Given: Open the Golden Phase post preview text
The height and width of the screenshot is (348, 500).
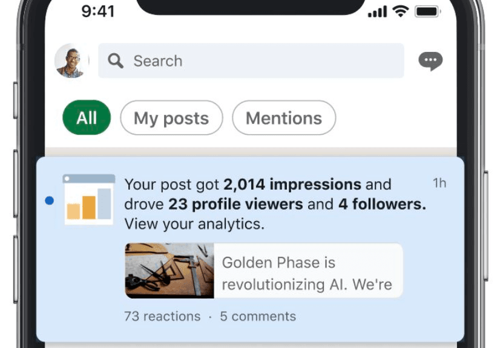Looking at the screenshot, I should click(x=308, y=273).
